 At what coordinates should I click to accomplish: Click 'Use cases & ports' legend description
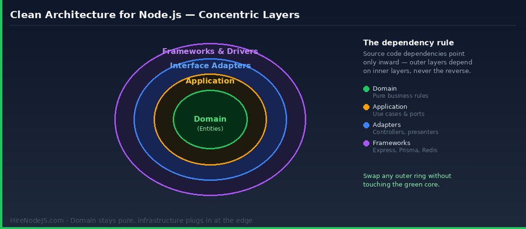coord(399,114)
